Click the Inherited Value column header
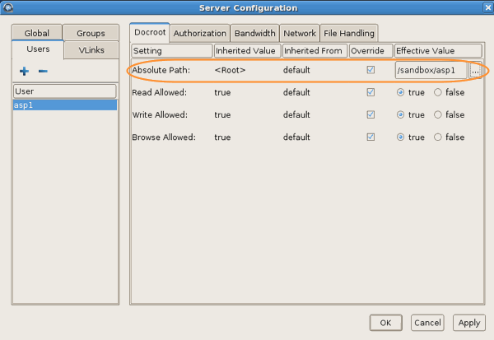The image size is (494, 340). pyautogui.click(x=247, y=51)
